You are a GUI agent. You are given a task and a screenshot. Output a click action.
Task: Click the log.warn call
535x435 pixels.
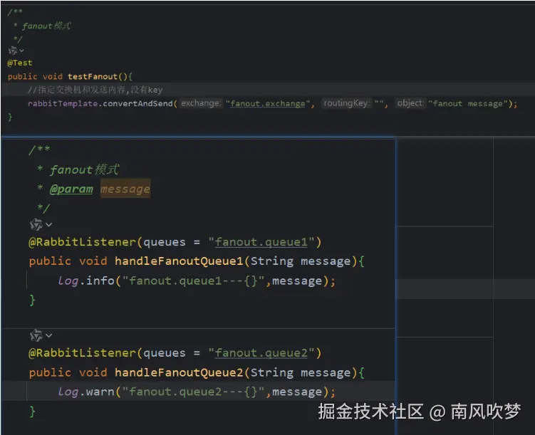86,392
